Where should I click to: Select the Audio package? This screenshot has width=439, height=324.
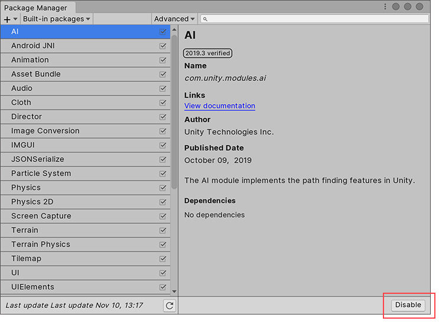click(x=85, y=89)
